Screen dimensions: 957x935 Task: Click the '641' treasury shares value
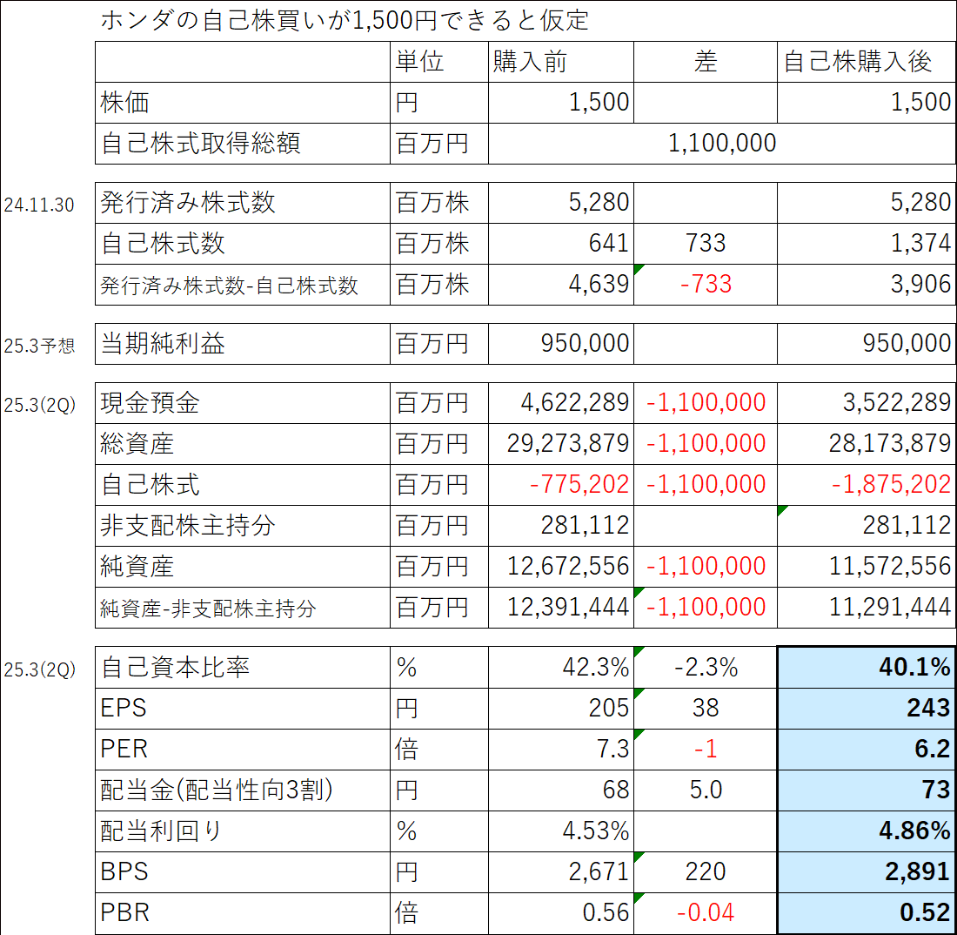point(608,243)
